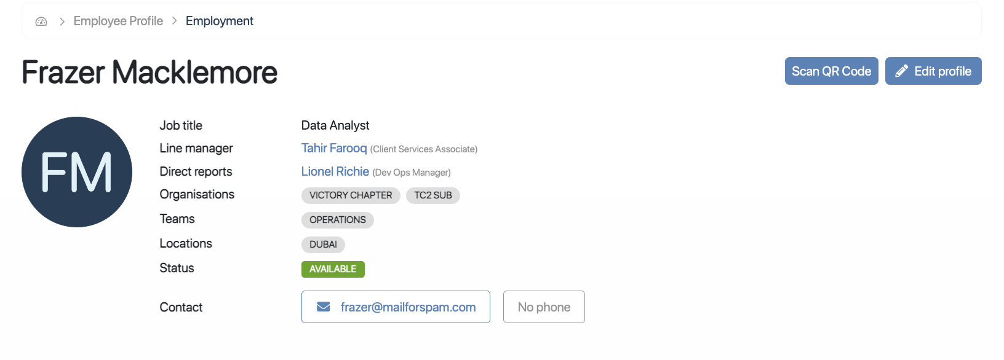The height and width of the screenshot is (360, 1004).
Task: Click the FM avatar circle
Action: (77, 172)
